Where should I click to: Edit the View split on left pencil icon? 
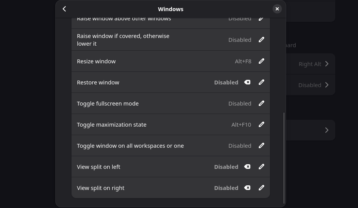coord(261,167)
